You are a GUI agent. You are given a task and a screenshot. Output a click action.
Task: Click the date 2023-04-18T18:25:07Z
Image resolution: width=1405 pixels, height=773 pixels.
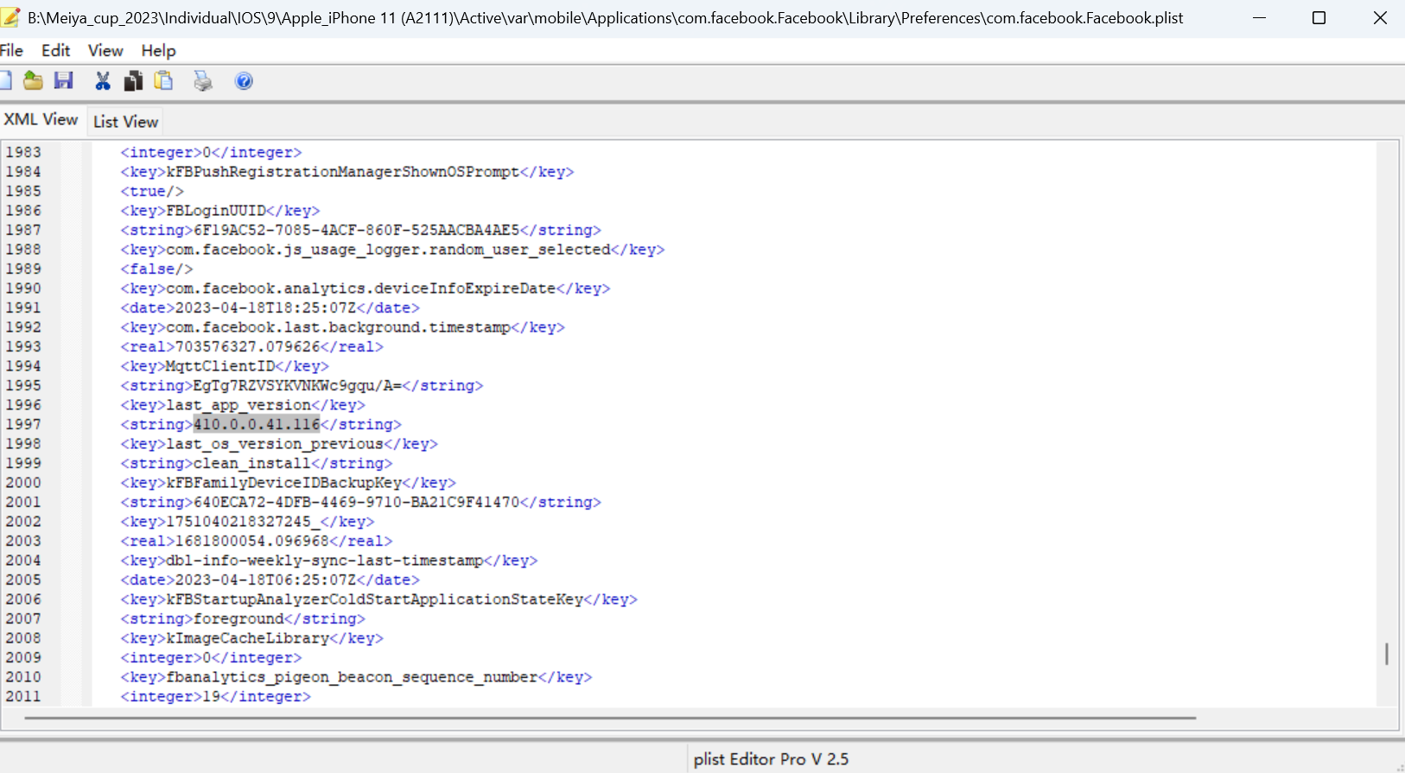click(x=265, y=307)
